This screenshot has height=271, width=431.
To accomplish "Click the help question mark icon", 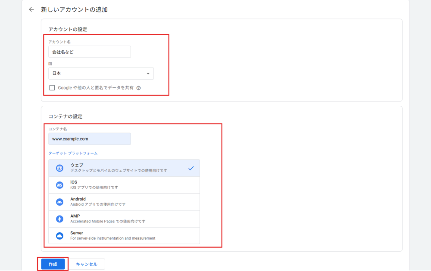I will (x=139, y=88).
